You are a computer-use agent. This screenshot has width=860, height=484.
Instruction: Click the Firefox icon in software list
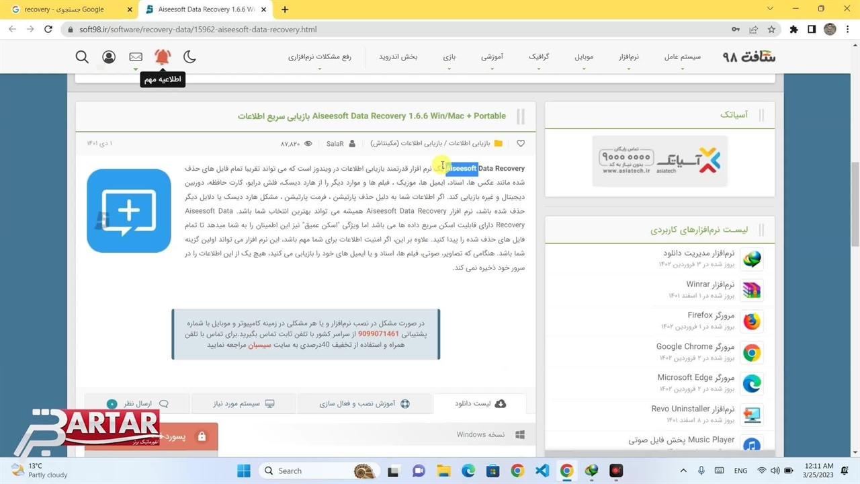[751, 321]
